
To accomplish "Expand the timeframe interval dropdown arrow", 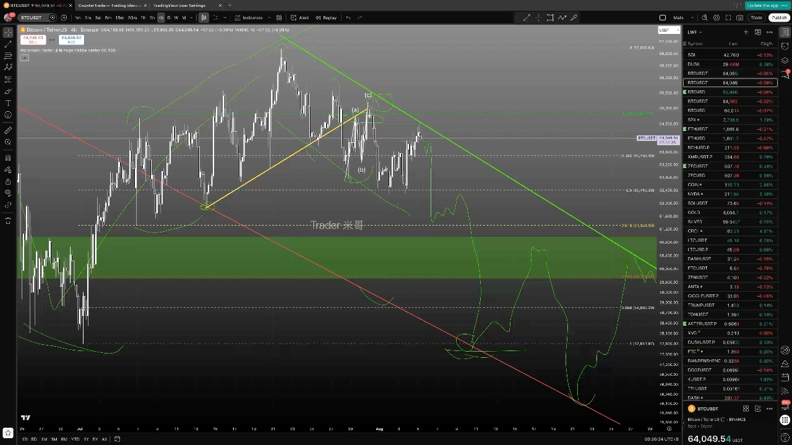I will 192,17.
